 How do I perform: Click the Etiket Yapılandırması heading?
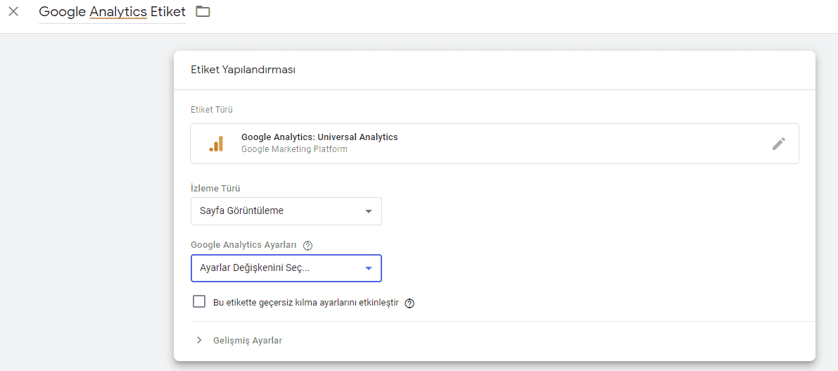coord(243,70)
